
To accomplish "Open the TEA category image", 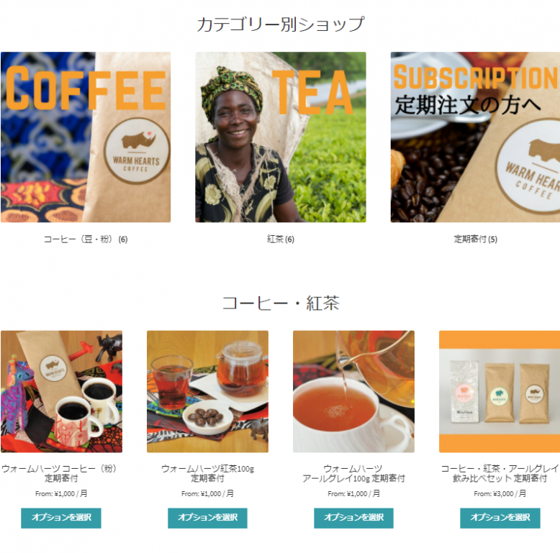I will [280, 137].
